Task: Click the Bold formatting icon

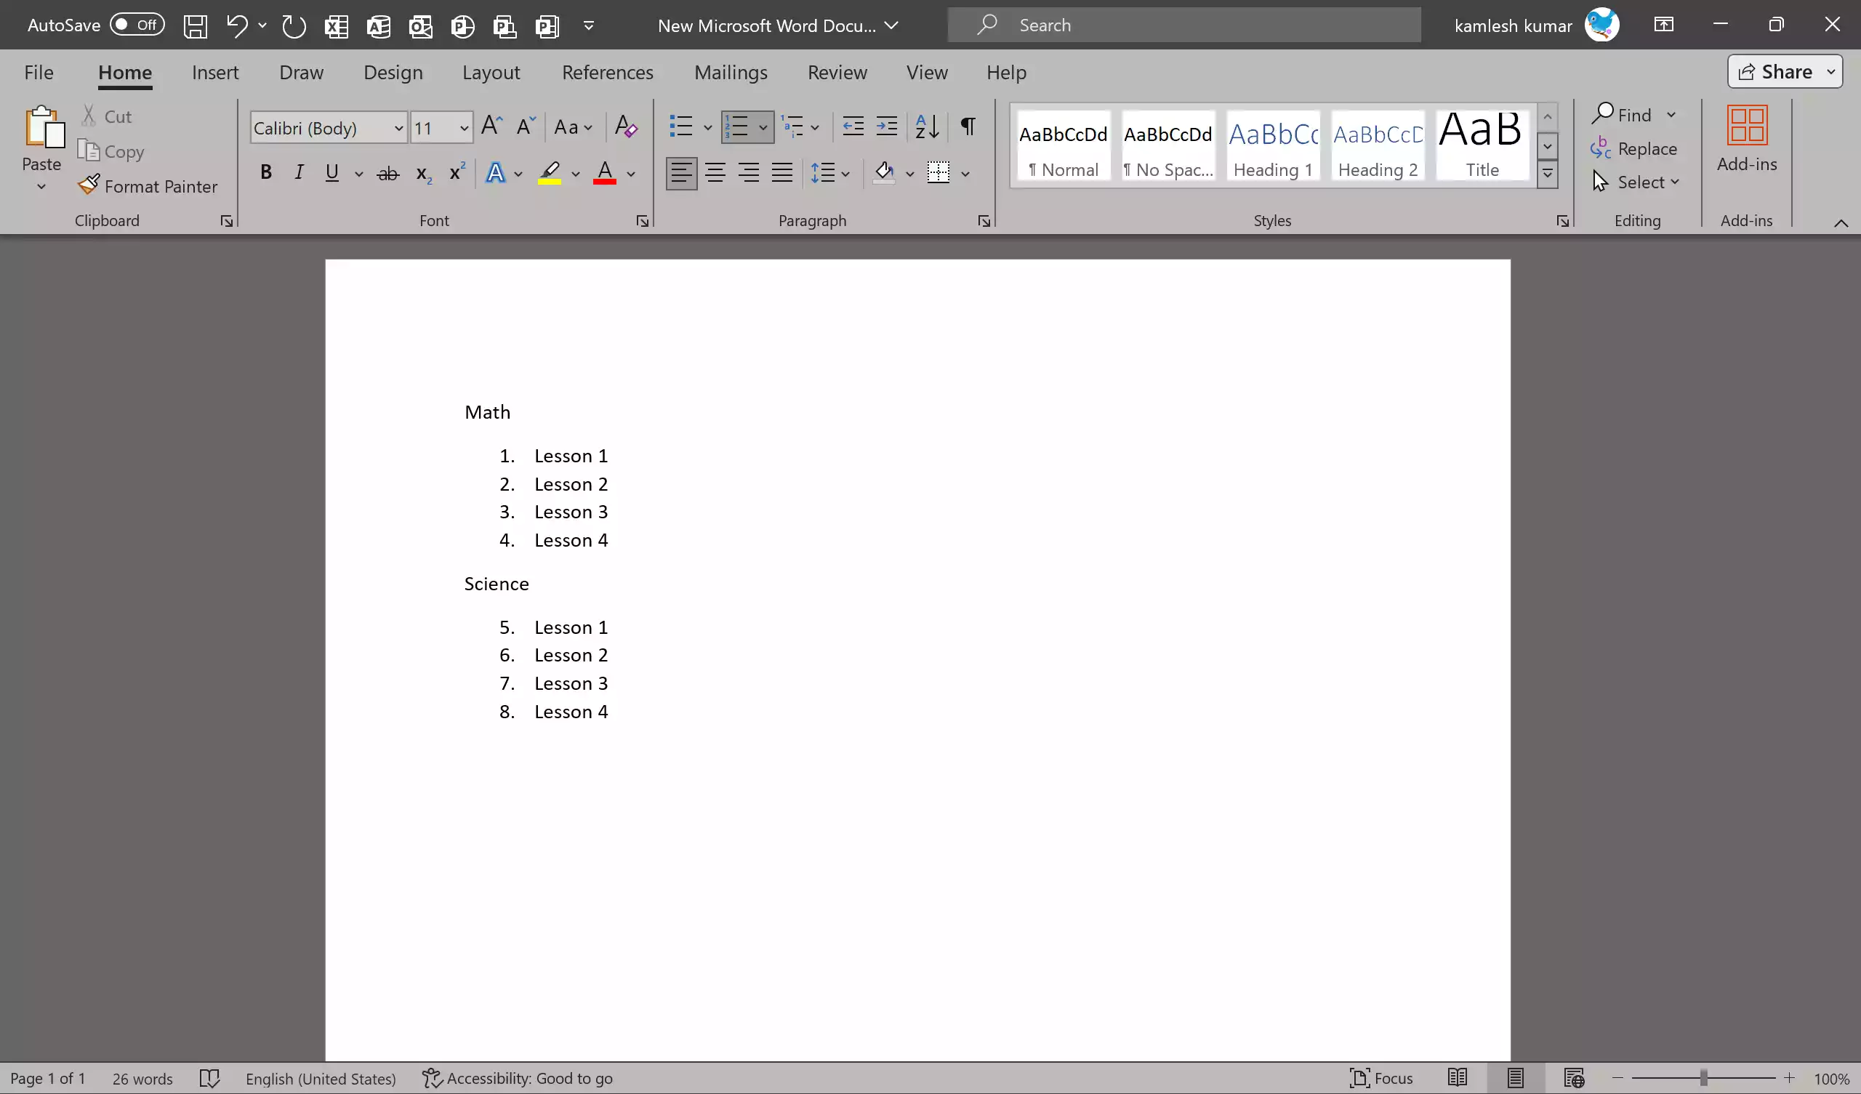Action: pos(265,173)
